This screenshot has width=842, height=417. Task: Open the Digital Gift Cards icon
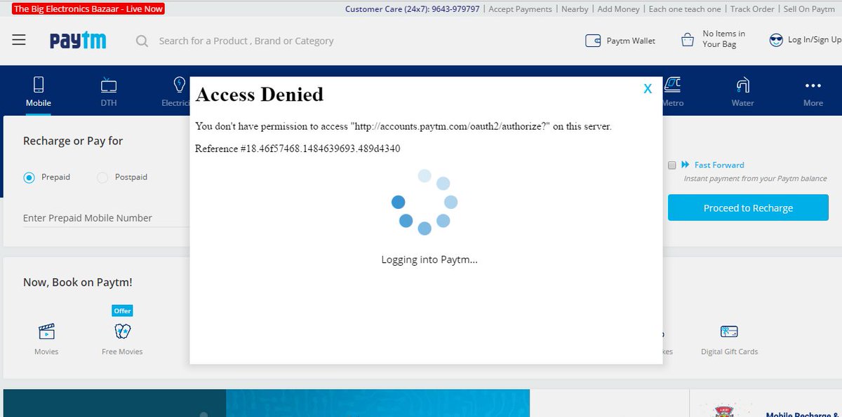coord(729,331)
